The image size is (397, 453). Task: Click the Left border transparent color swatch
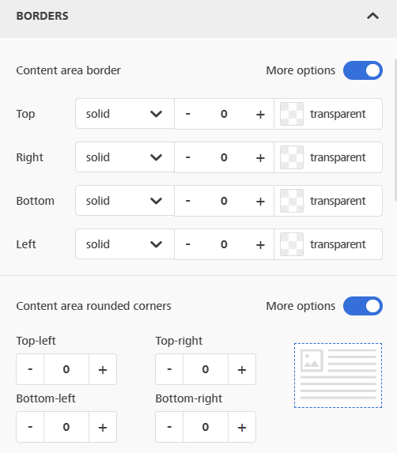292,244
